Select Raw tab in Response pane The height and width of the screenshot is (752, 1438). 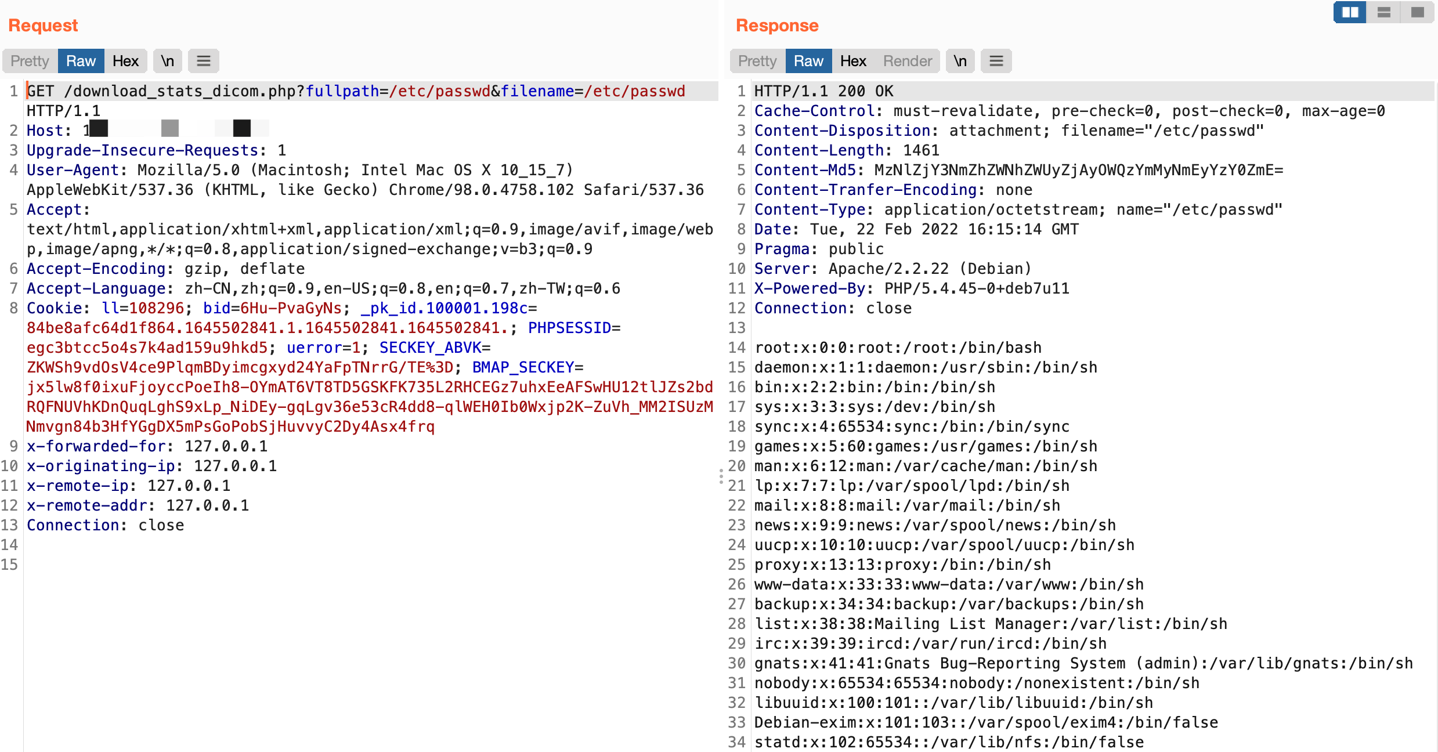808,61
